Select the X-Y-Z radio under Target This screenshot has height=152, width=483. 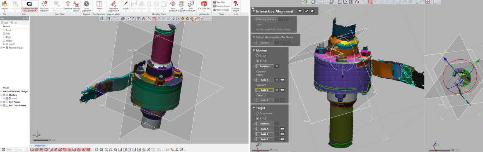click(258, 118)
